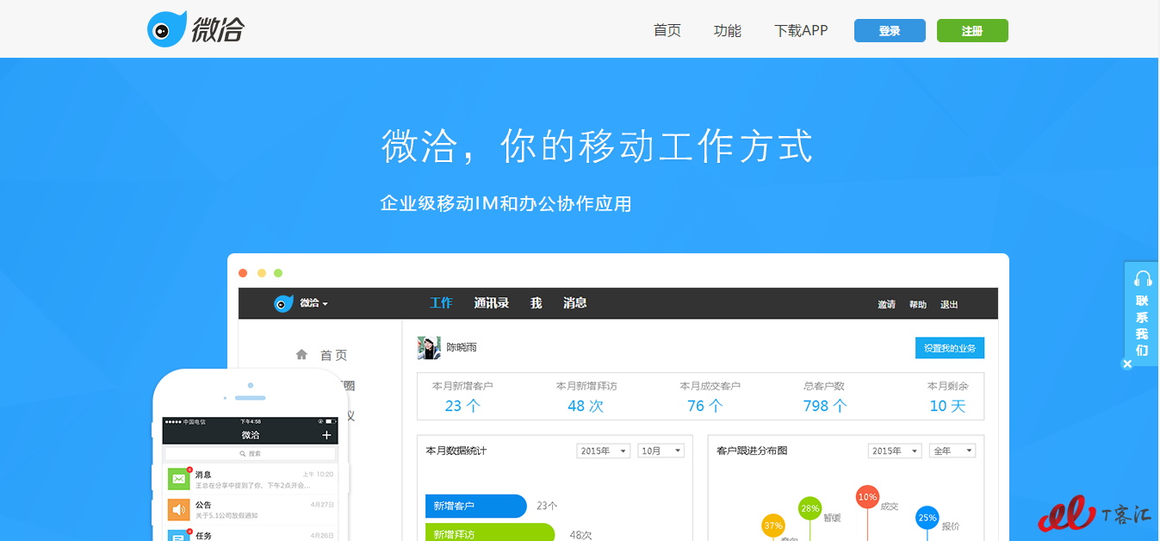Open 功能 in the top navigation
The image size is (1160, 541).
728,30
